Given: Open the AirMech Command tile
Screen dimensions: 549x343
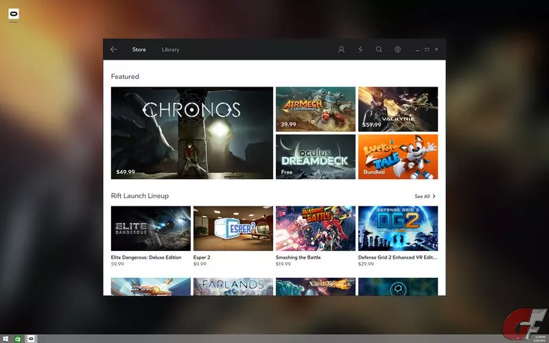Looking at the screenshot, I should pos(316,108).
